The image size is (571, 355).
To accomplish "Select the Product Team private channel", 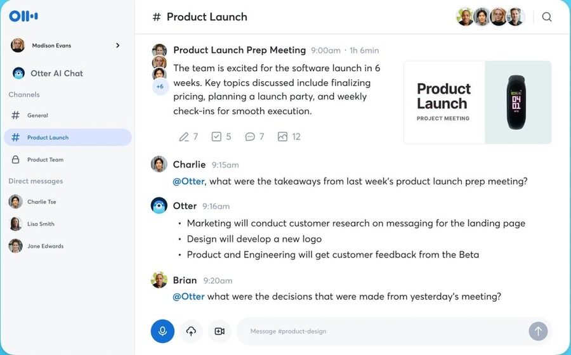I will point(45,160).
